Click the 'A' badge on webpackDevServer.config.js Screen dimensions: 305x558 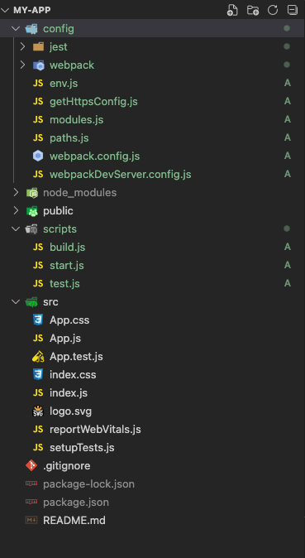[287, 174]
